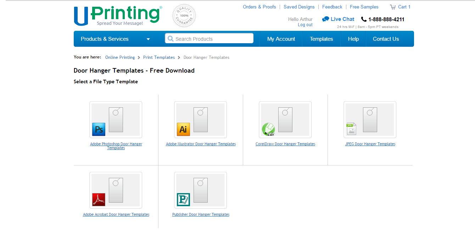This screenshot has height=231, width=475.
Task: Follow the Adobe Illustrator Door Hanger Templates link
Action: [x=201, y=144]
